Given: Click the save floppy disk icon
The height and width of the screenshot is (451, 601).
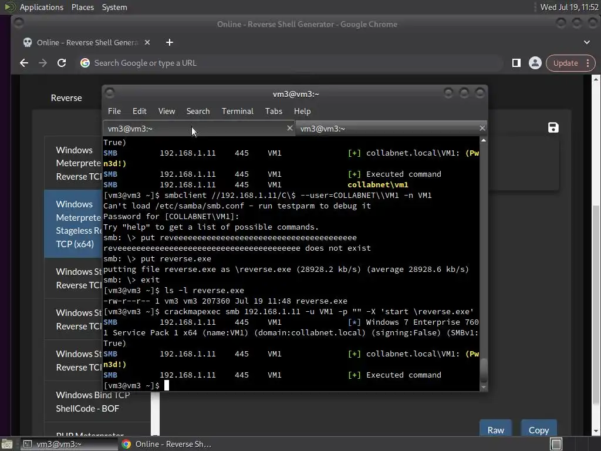Looking at the screenshot, I should [553, 127].
